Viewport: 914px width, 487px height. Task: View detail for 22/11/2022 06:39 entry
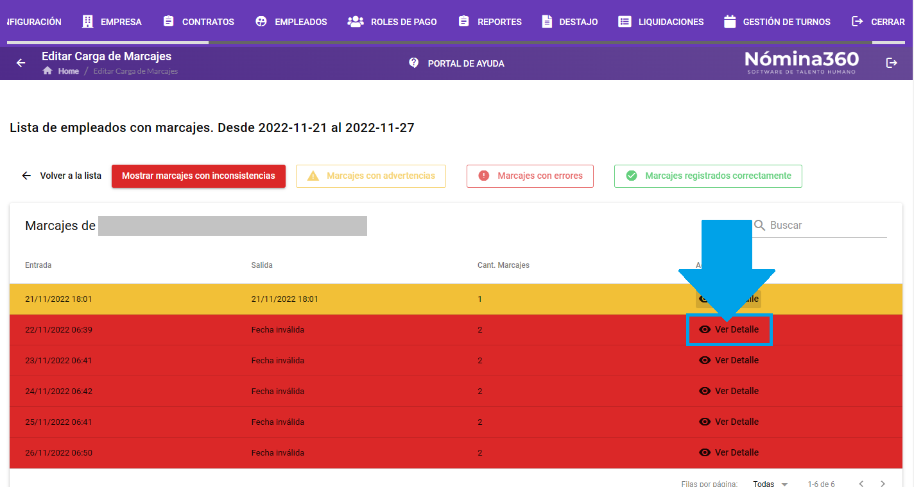(x=729, y=329)
